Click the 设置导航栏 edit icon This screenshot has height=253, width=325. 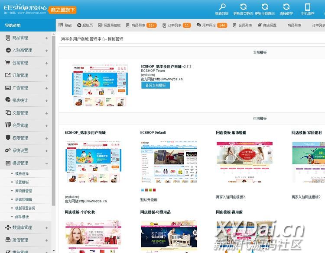100,25
